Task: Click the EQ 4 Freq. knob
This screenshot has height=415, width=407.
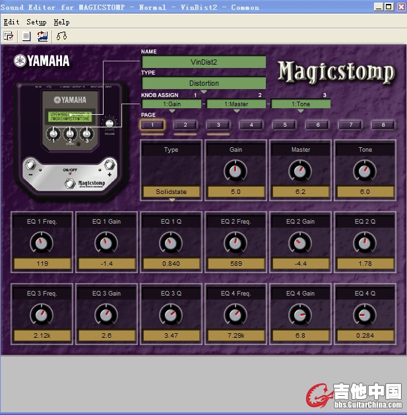Action: (x=235, y=315)
